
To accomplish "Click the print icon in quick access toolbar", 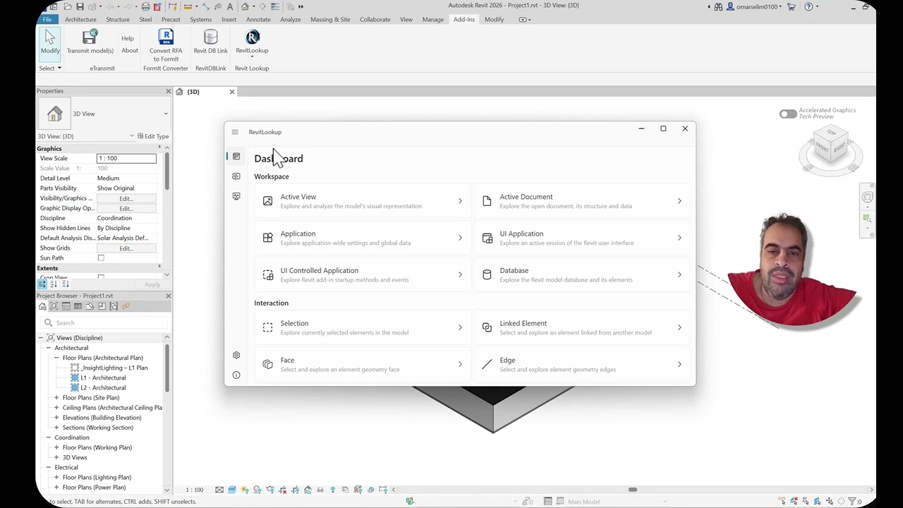I will (x=145, y=6).
